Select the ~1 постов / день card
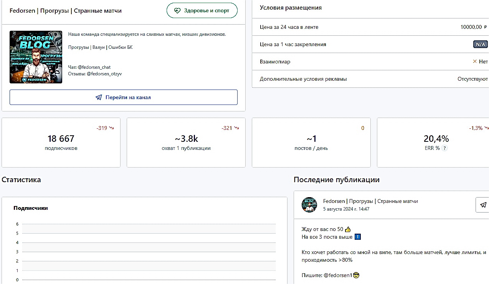 311,143
